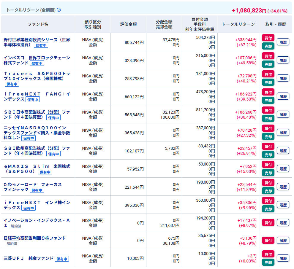Click 売却 for 野村世界業種別投資シリーズ
This screenshot has height=269, width=294.
[268, 46]
